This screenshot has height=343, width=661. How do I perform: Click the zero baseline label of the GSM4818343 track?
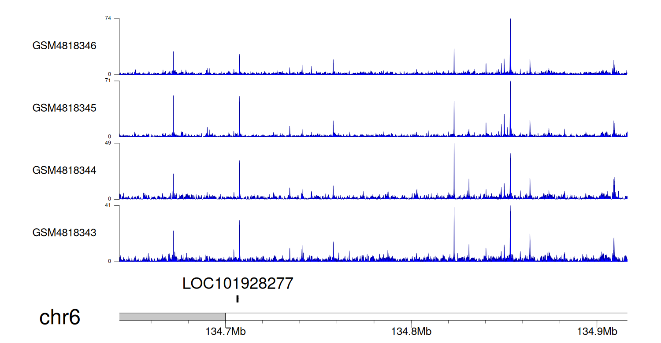(x=110, y=261)
